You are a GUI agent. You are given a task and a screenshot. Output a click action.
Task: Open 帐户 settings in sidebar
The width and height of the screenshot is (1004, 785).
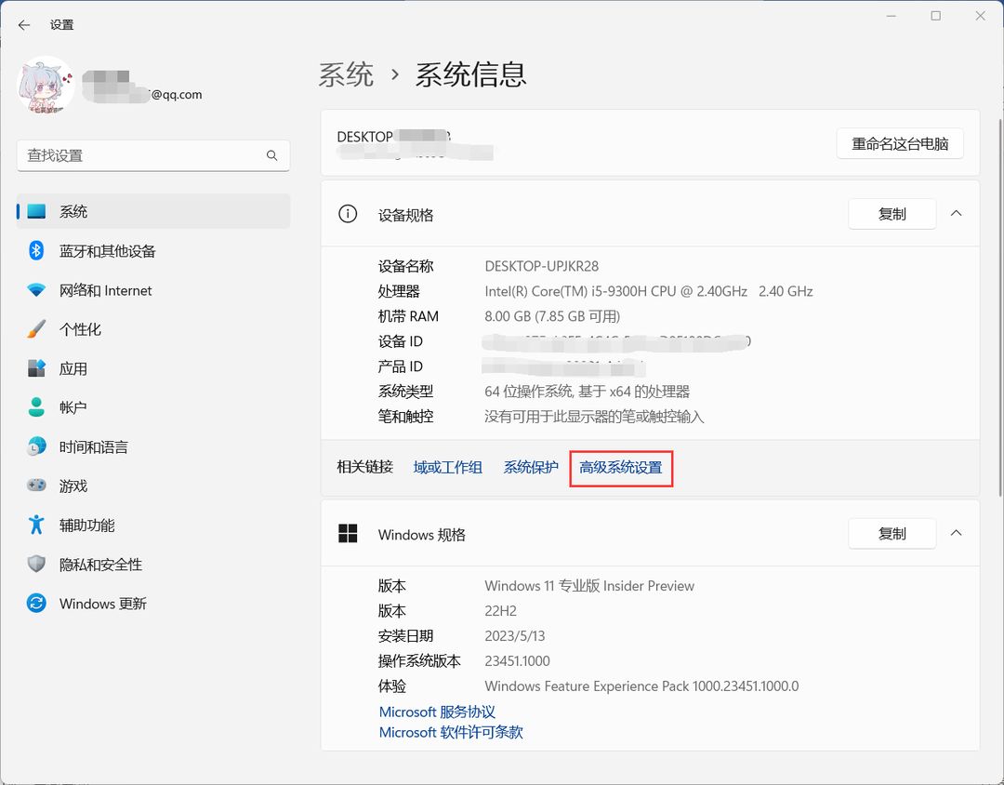tap(153, 407)
